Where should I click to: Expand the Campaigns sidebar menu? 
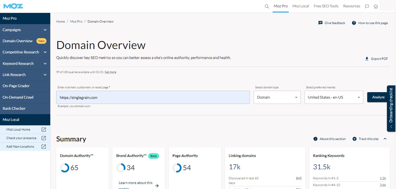pyautogui.click(x=45, y=30)
